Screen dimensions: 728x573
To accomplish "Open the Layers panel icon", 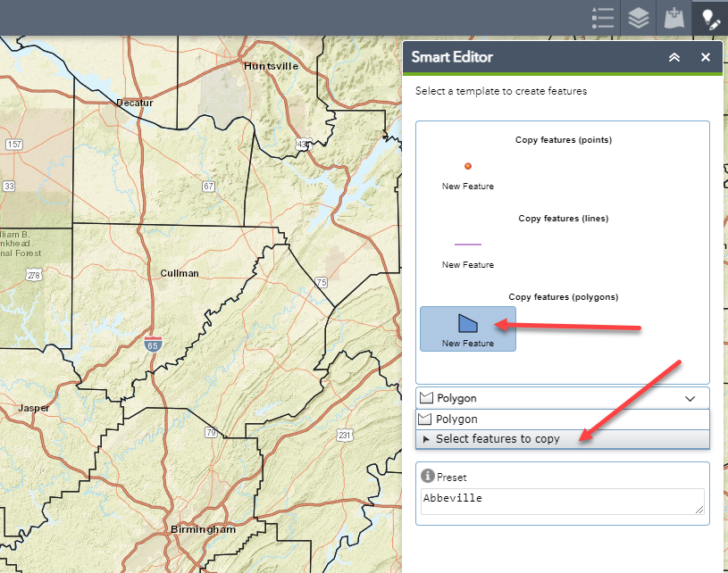I will pyautogui.click(x=638, y=18).
